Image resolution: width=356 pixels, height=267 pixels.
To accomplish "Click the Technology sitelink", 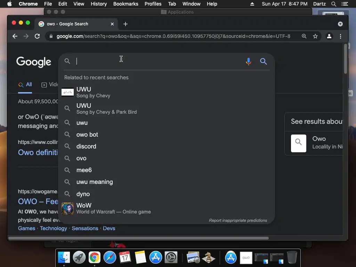I will pyautogui.click(x=53, y=228).
